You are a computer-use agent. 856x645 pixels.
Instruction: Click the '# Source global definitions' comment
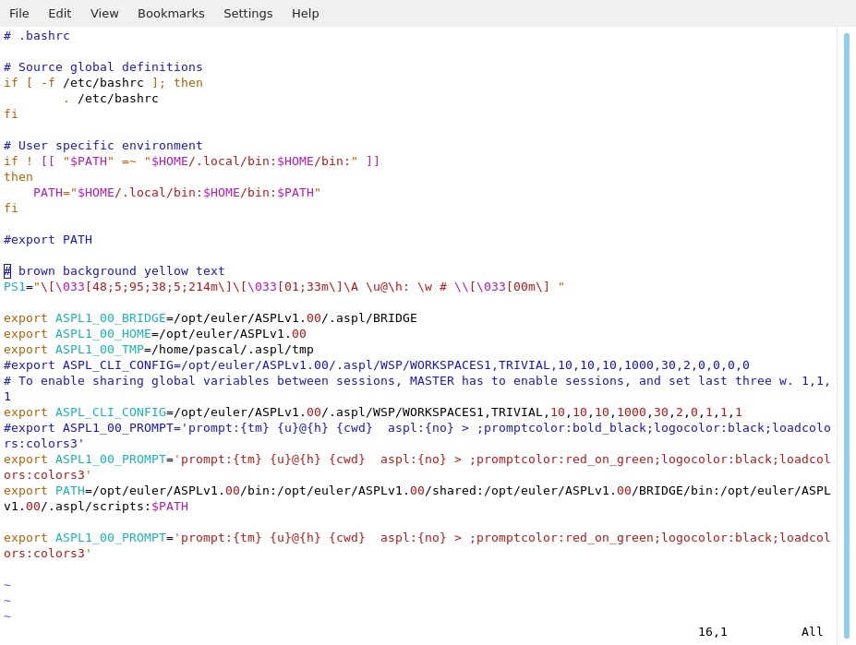click(x=103, y=67)
